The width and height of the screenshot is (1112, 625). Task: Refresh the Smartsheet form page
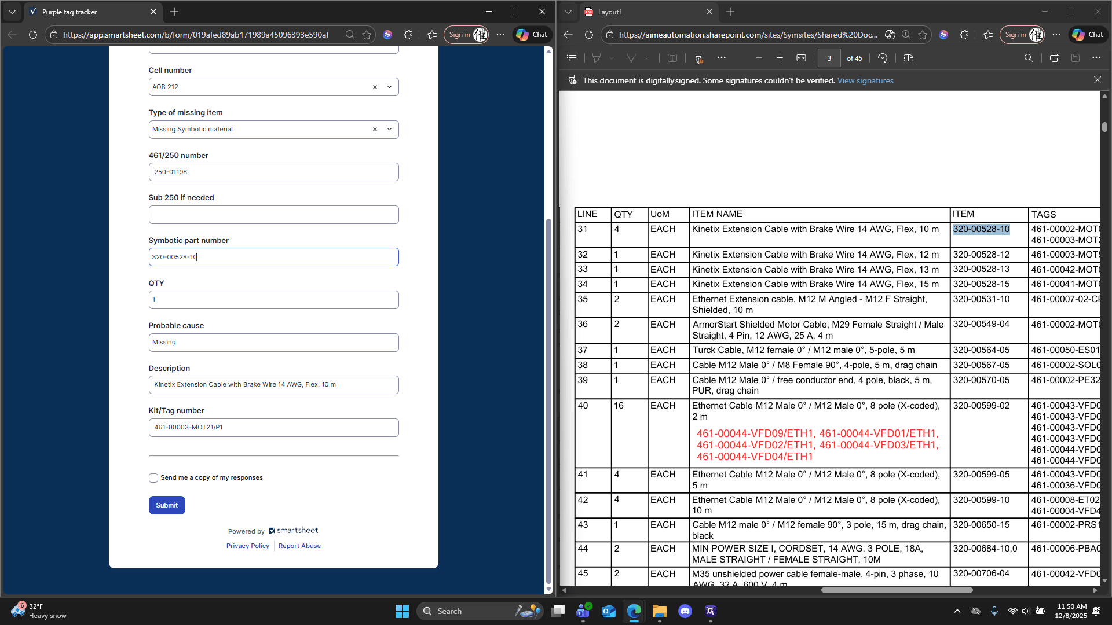coord(33,35)
